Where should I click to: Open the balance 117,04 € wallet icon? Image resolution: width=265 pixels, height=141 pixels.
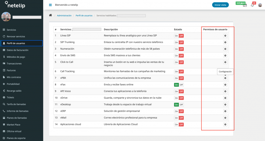pos(245,5)
